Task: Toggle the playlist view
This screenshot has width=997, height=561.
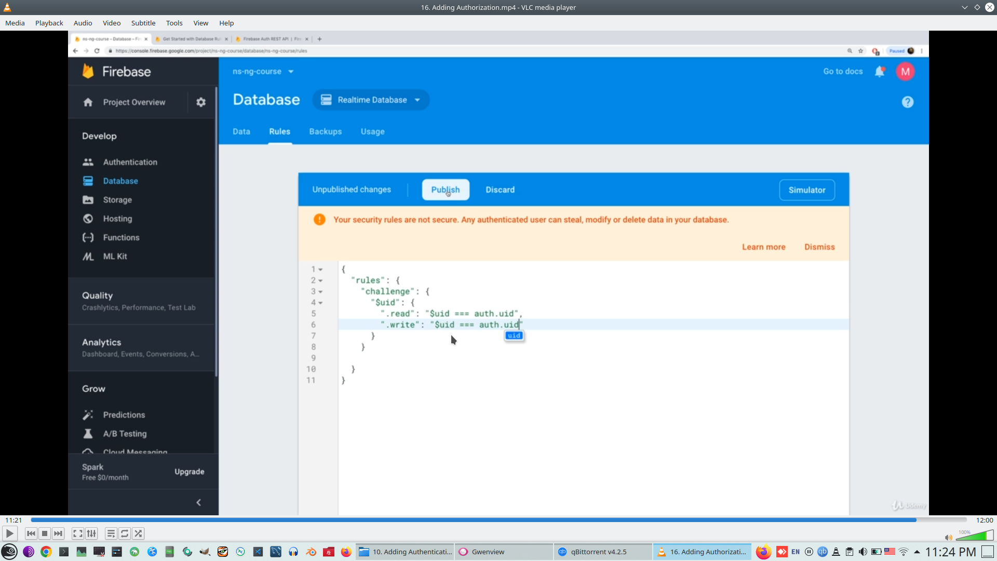Action: 111,533
